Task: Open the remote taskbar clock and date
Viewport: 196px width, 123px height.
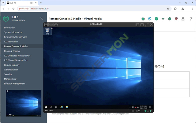Action: tap(143, 107)
